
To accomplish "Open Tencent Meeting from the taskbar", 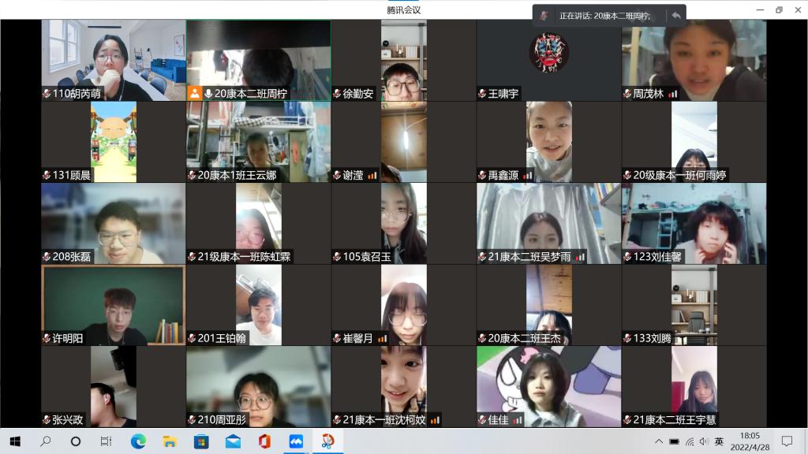I will (296, 441).
